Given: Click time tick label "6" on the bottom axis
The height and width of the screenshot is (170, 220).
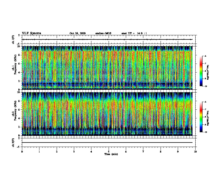Looking at the screenshot, I should 126,152.
